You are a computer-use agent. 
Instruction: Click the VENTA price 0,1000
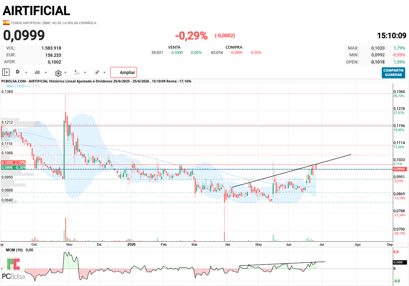[x=177, y=53]
